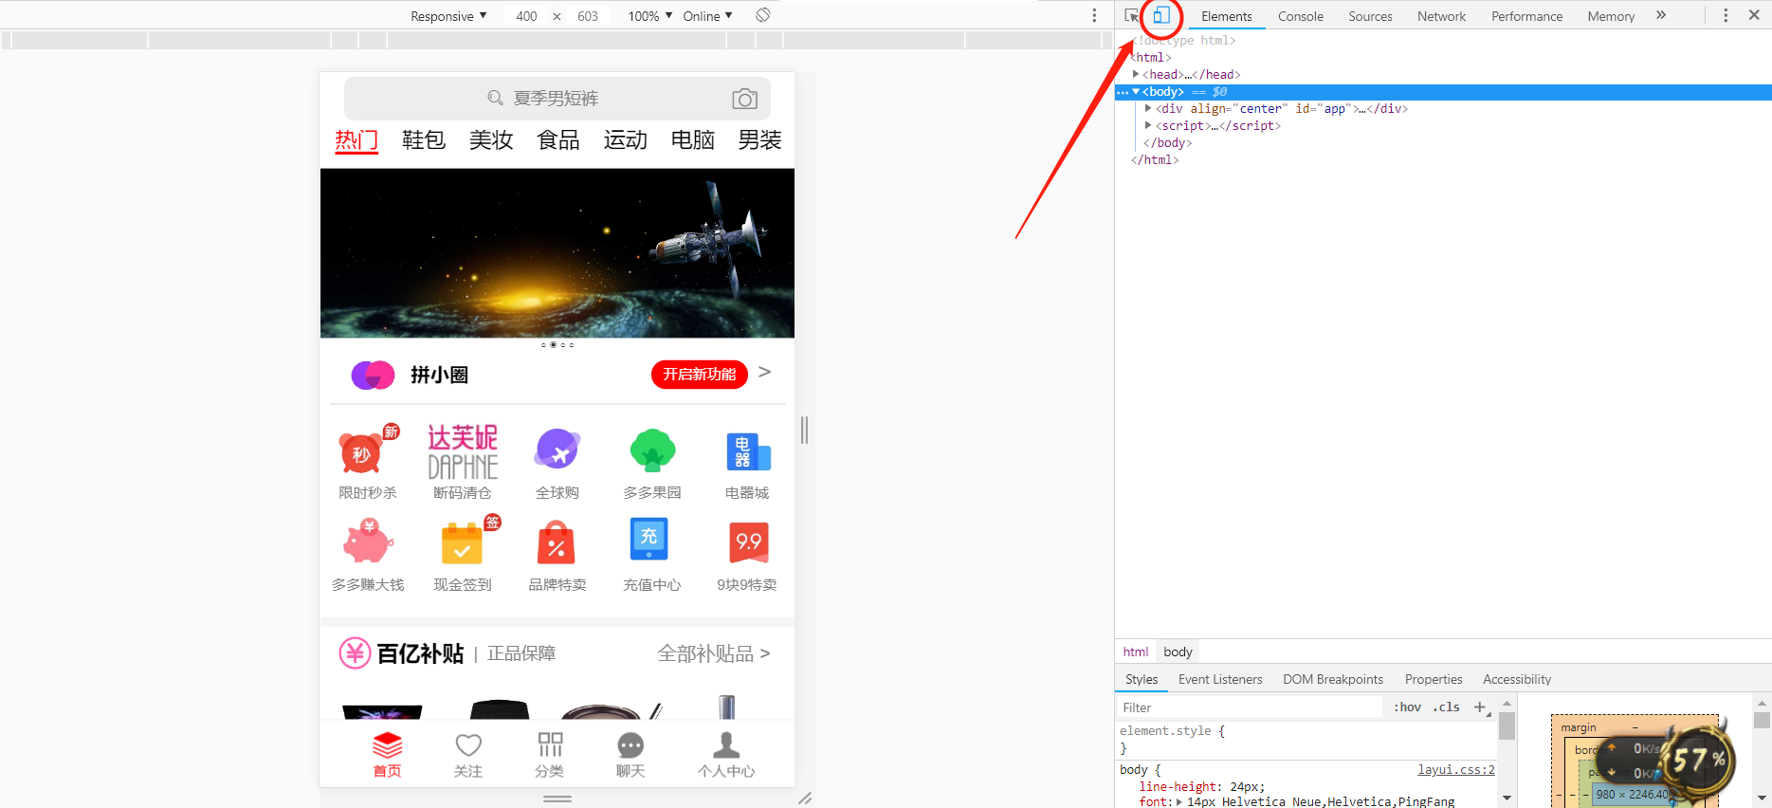Select the 运动 category tab
The width and height of the screenshot is (1772, 808).
pyautogui.click(x=626, y=139)
